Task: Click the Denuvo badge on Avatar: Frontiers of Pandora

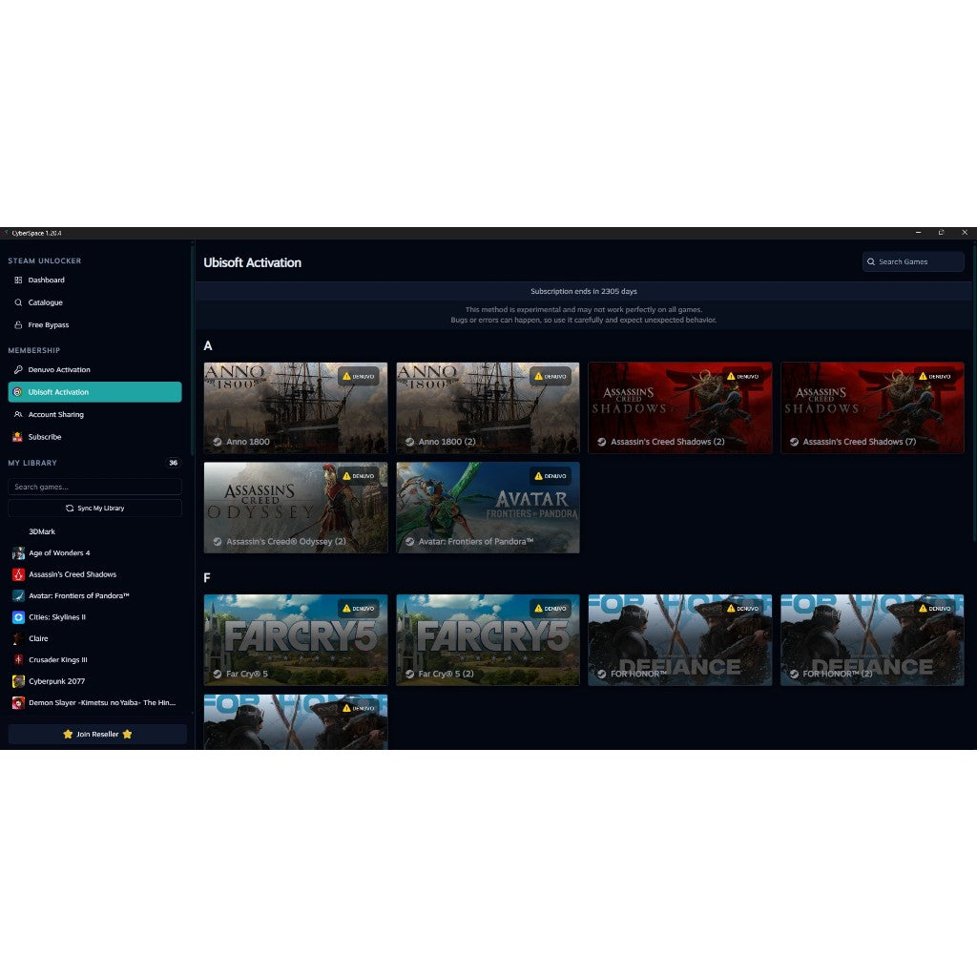Action: pyautogui.click(x=553, y=475)
